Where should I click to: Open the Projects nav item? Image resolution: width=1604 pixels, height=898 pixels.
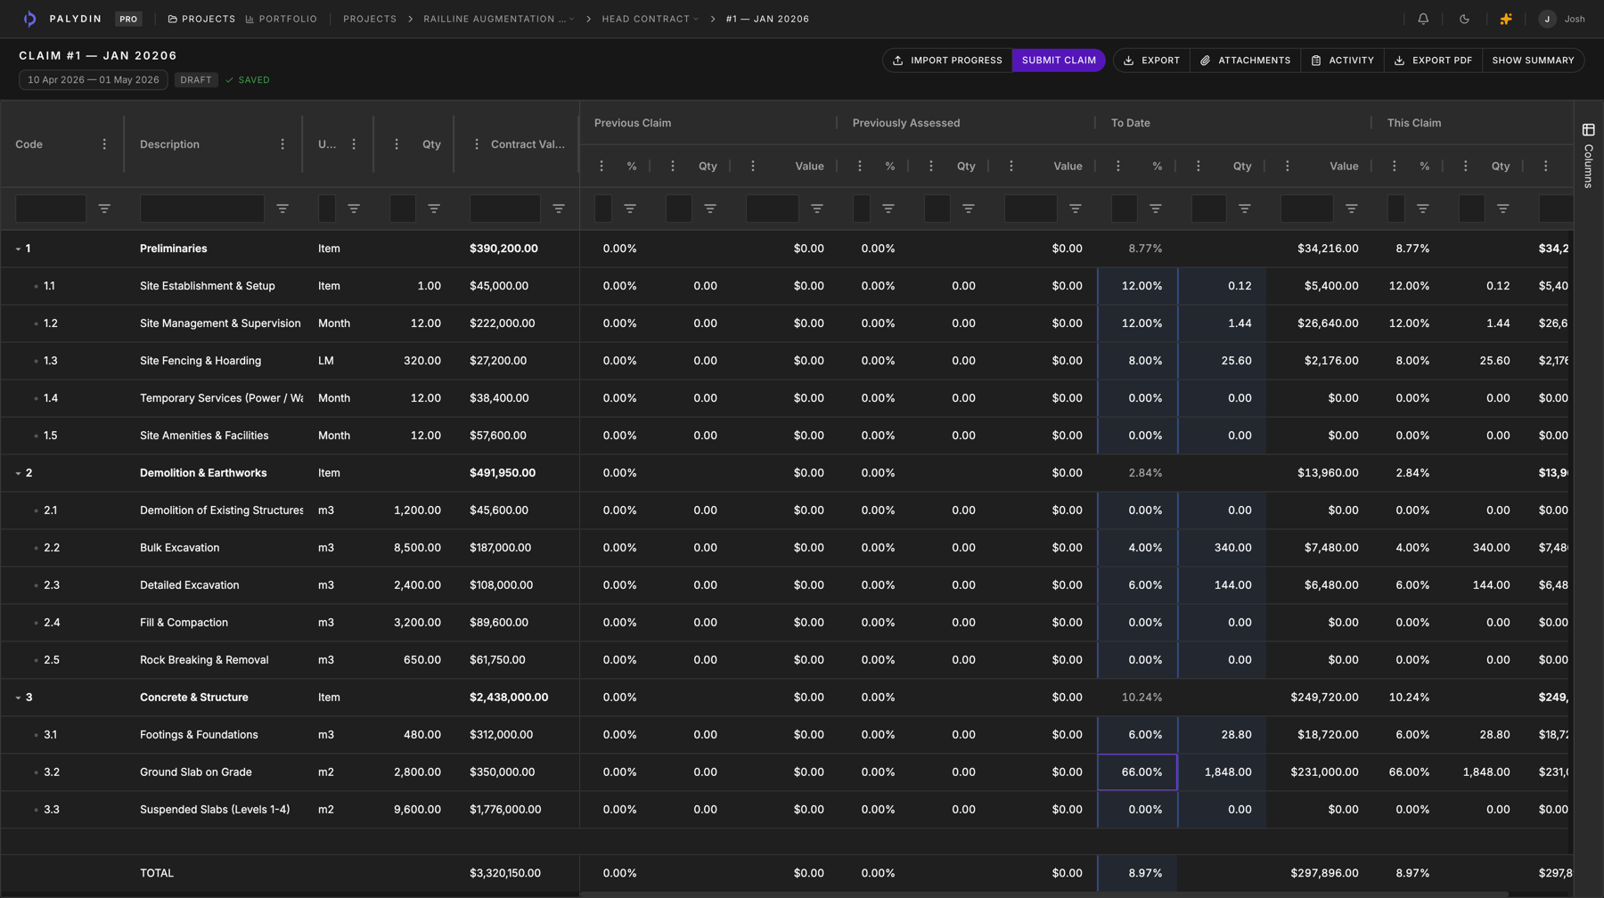click(x=201, y=19)
